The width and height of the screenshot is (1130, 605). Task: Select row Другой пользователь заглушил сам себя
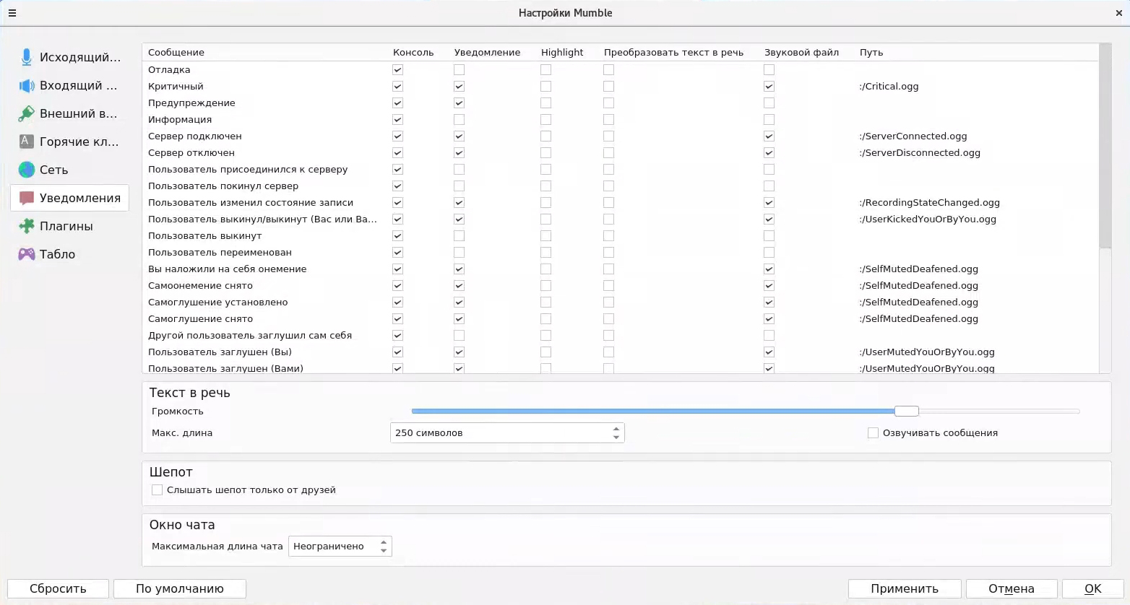click(x=250, y=336)
